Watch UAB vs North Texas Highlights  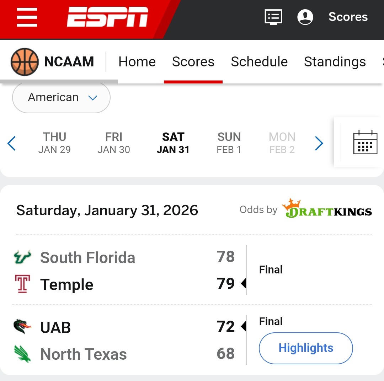[x=306, y=348]
